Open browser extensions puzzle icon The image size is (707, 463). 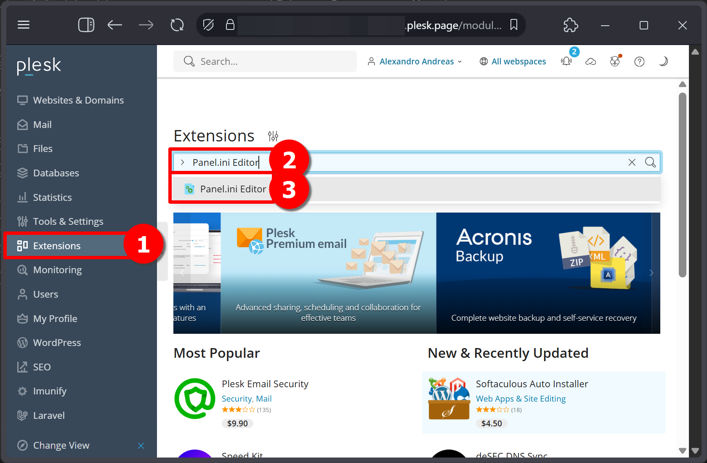click(571, 25)
